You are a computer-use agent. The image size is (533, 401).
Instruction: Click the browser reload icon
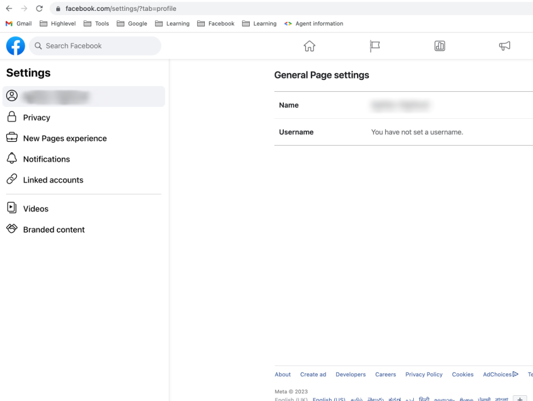coord(39,8)
